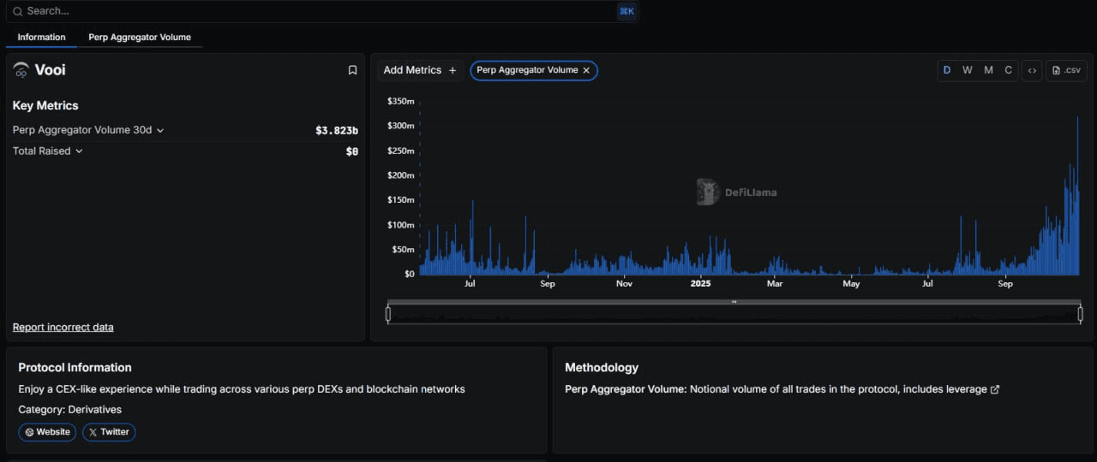Open the Methodology external link icon
Screen dimensions: 1097x462
point(995,389)
